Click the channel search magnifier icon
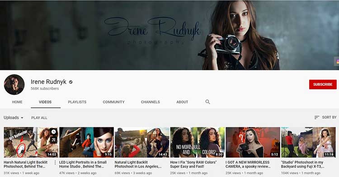This screenshot has height=177, width=339. 207,102
